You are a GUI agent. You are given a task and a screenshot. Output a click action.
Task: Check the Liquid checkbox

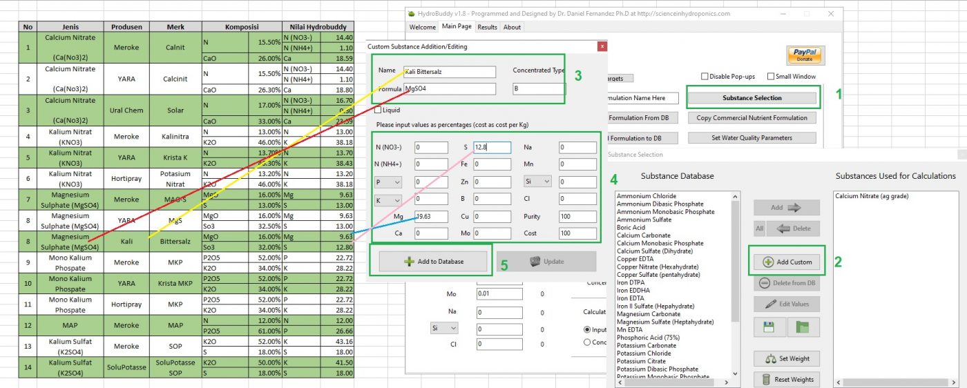[378, 110]
